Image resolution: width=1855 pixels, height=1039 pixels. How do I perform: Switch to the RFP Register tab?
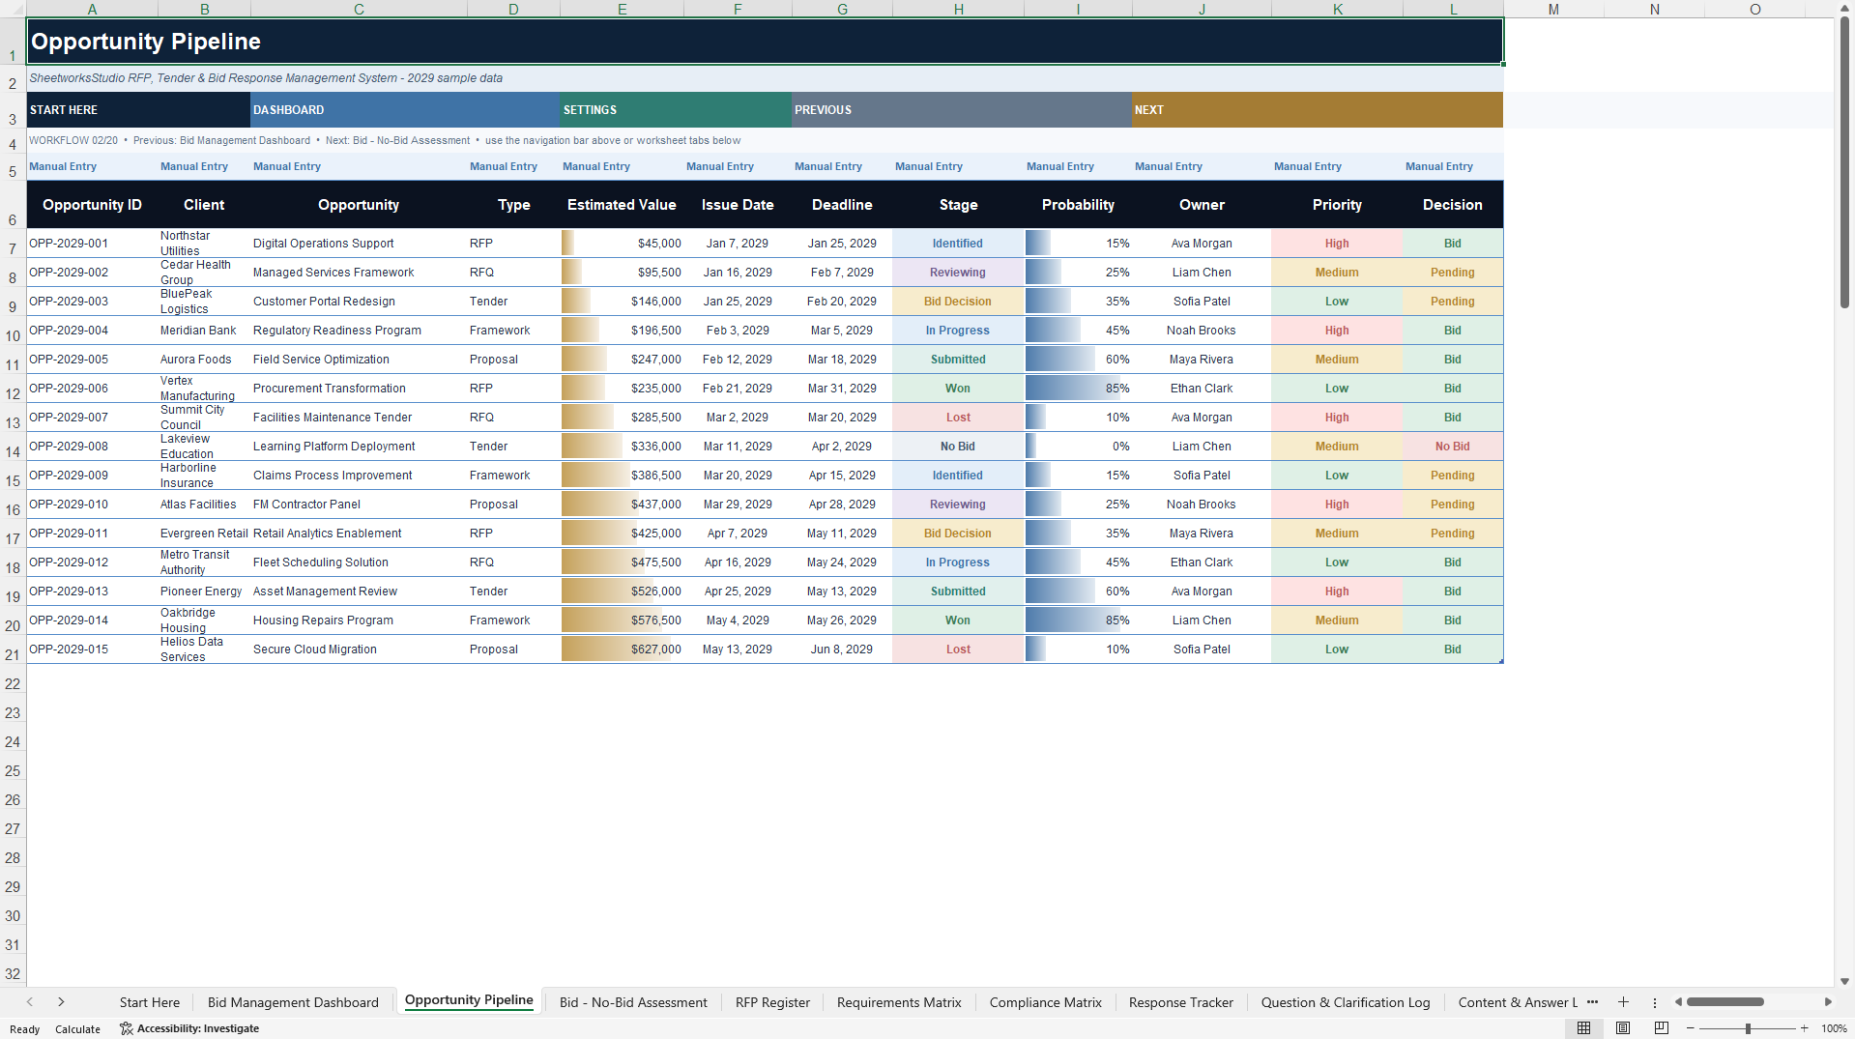tap(772, 1002)
